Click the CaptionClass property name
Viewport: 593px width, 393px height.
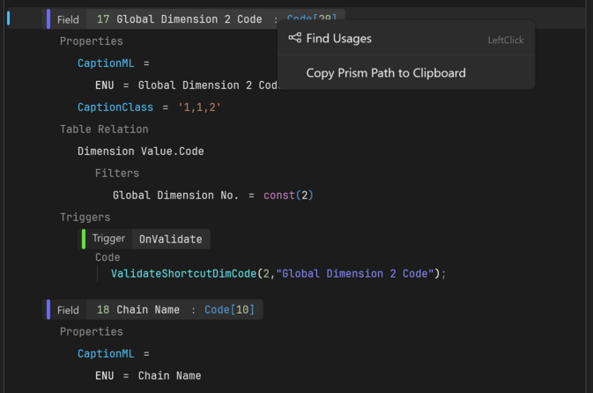pyautogui.click(x=115, y=108)
